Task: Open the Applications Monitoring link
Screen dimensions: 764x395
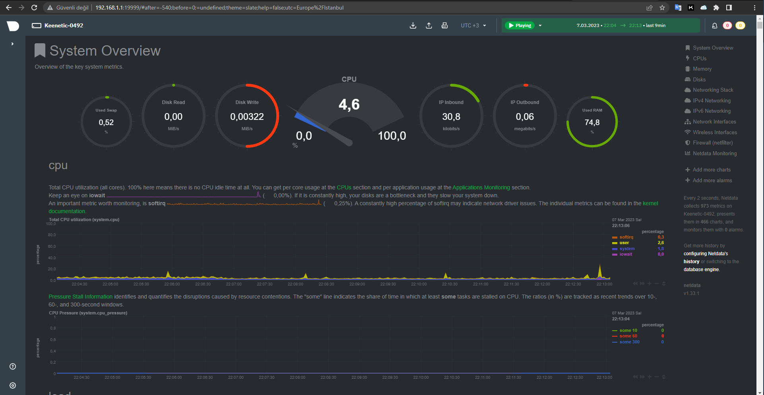Action: coord(481,187)
